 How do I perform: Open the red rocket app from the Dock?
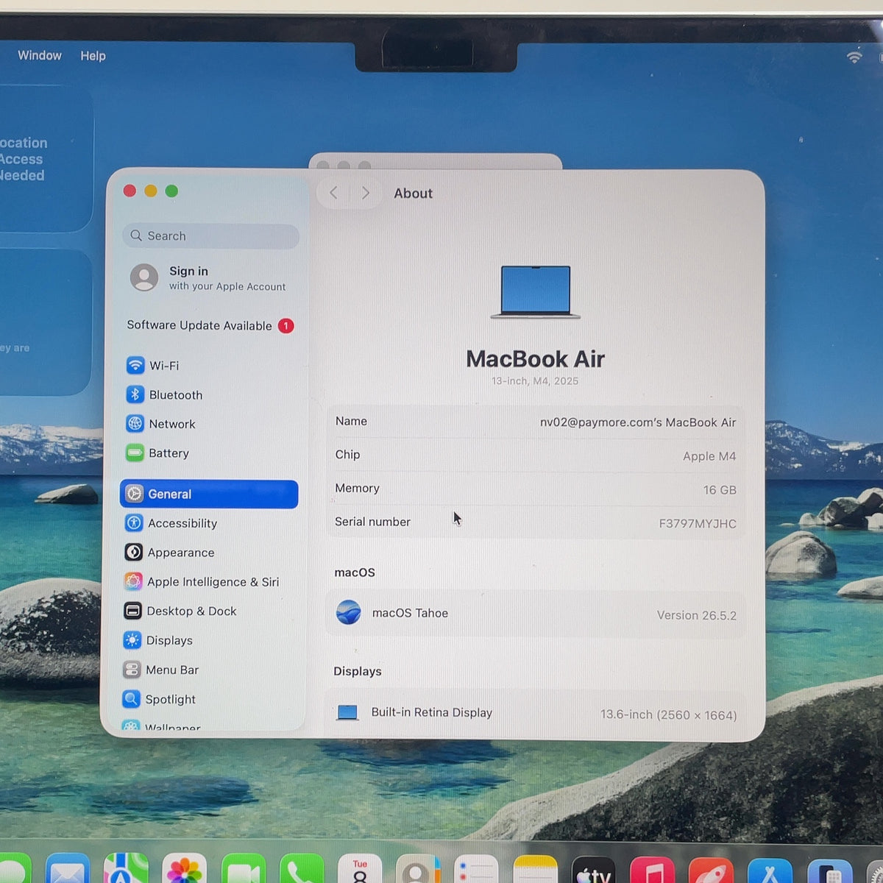[711, 870]
